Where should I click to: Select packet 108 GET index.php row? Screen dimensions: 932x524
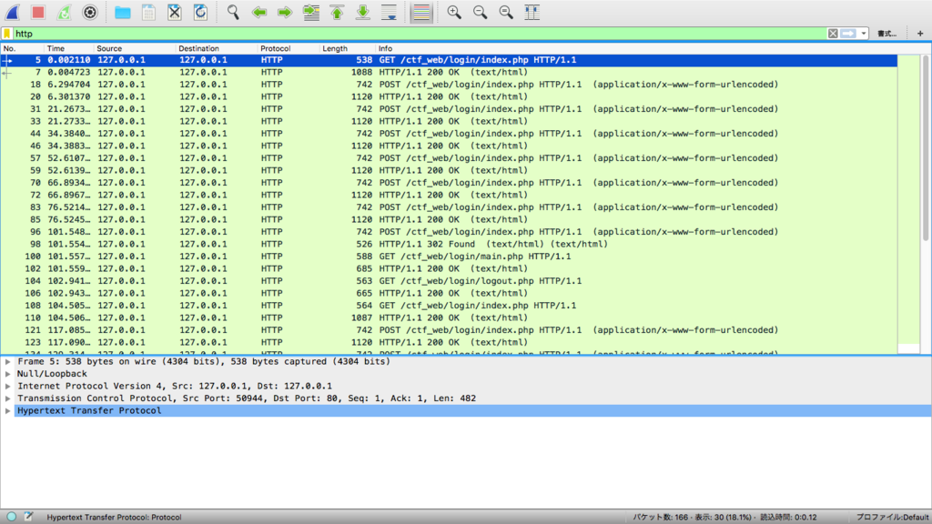[x=449, y=306]
